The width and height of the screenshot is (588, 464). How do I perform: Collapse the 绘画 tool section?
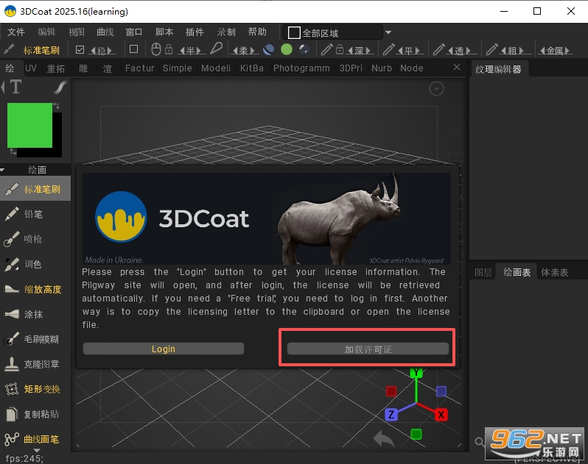(x=3, y=170)
